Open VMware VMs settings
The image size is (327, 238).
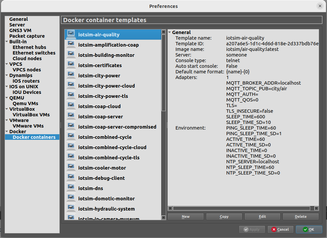tap(28, 126)
